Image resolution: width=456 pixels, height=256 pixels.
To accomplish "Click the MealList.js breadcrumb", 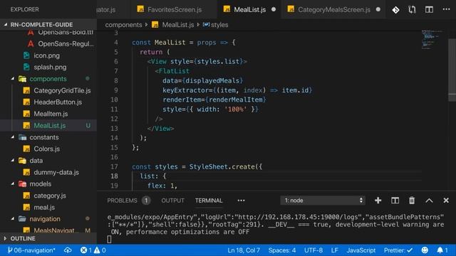I will (x=178, y=25).
